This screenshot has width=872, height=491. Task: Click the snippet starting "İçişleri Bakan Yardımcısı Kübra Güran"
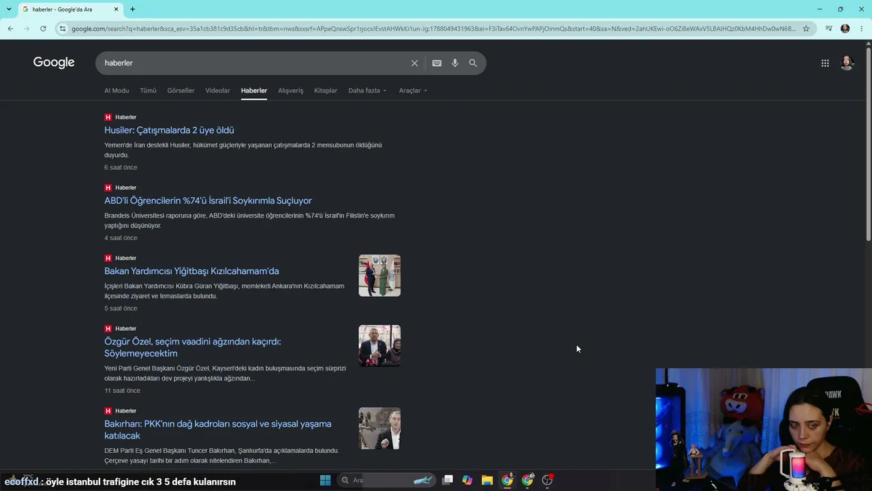tap(224, 291)
